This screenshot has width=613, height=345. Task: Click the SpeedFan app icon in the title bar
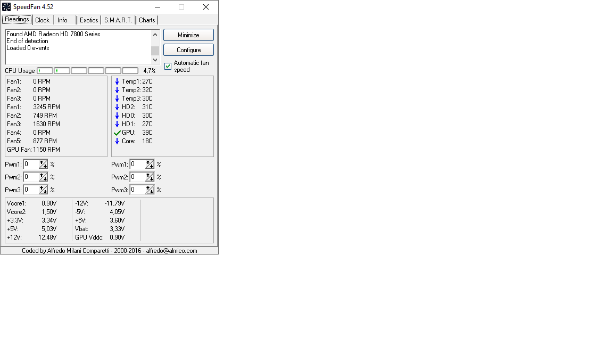pos(6,6)
